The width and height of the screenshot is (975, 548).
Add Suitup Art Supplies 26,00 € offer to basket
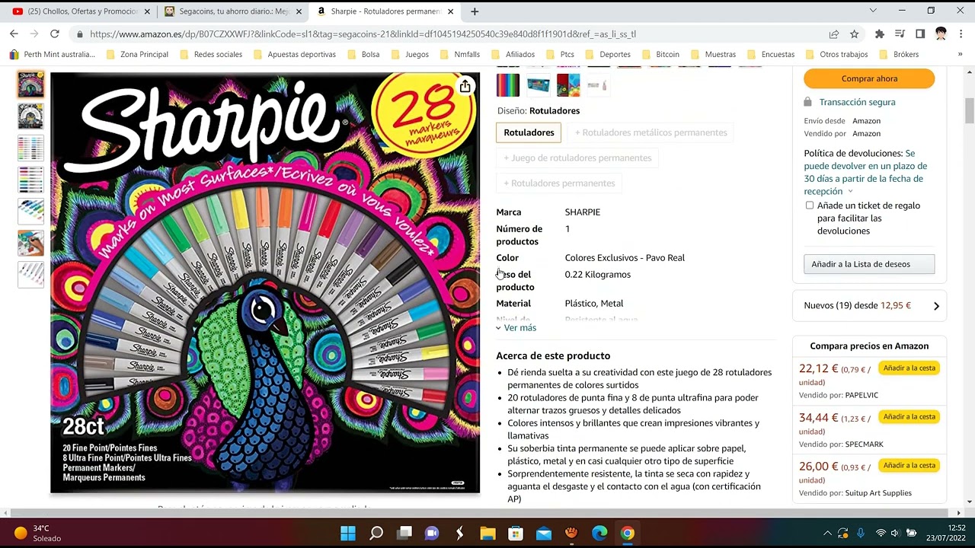pos(909,466)
